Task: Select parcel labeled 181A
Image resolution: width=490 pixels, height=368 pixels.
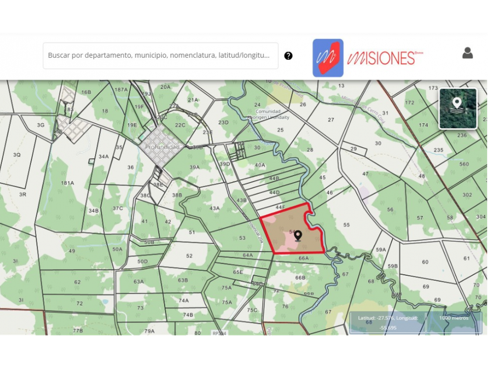Action: [x=68, y=183]
